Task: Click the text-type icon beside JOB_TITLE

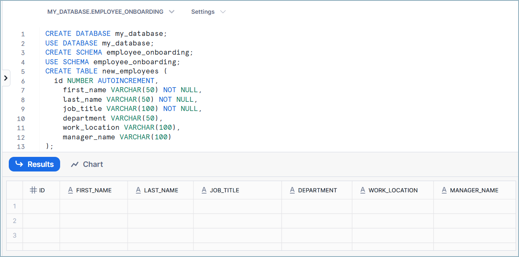Action: 204,190
